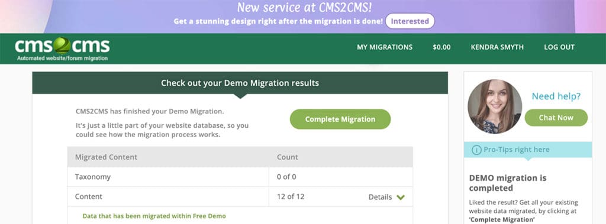The height and width of the screenshot is (224, 606).
Task: Click the 0 of 0 count
Action: pyautogui.click(x=286, y=177)
